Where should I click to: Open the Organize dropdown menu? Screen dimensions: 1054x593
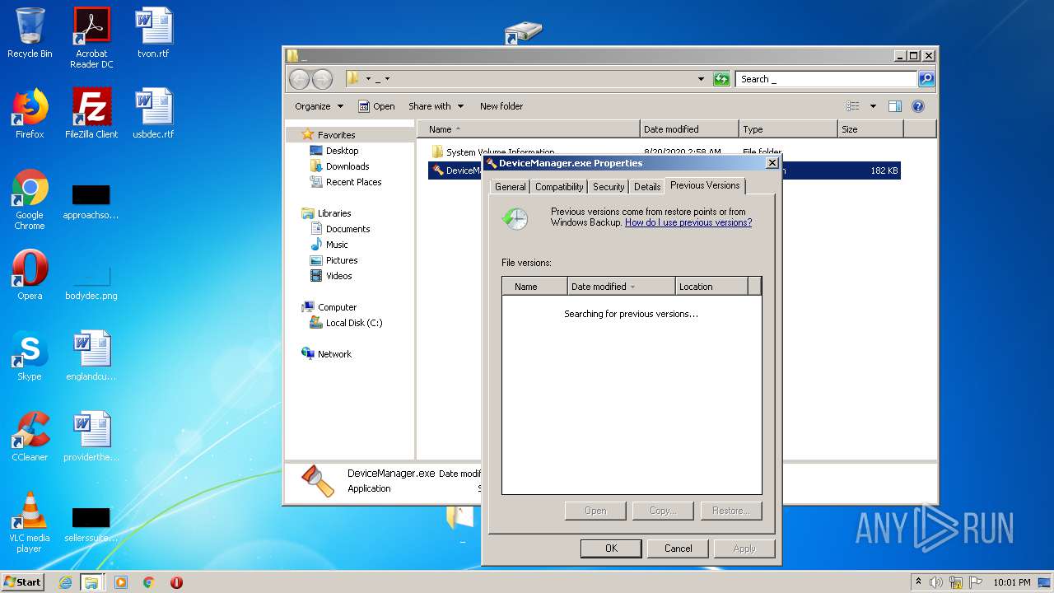(319, 106)
